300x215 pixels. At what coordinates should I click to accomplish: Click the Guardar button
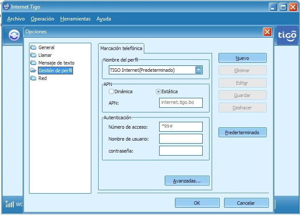tap(242, 95)
